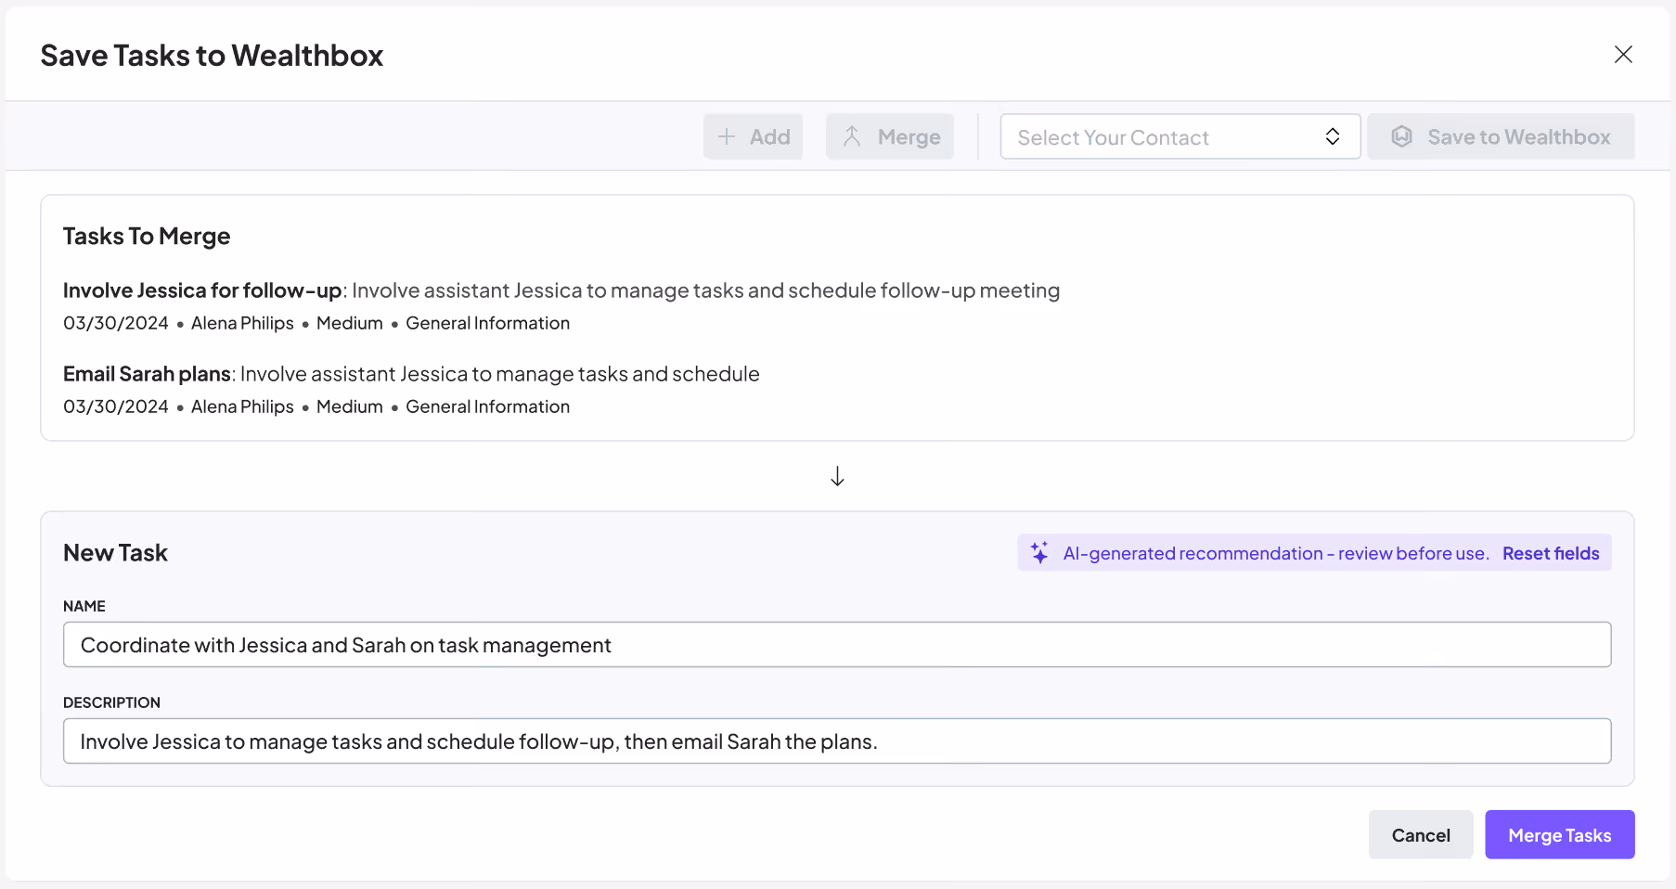Confirm with the Merge Tasks button
Image resolution: width=1676 pixels, height=889 pixels.
pyautogui.click(x=1559, y=835)
